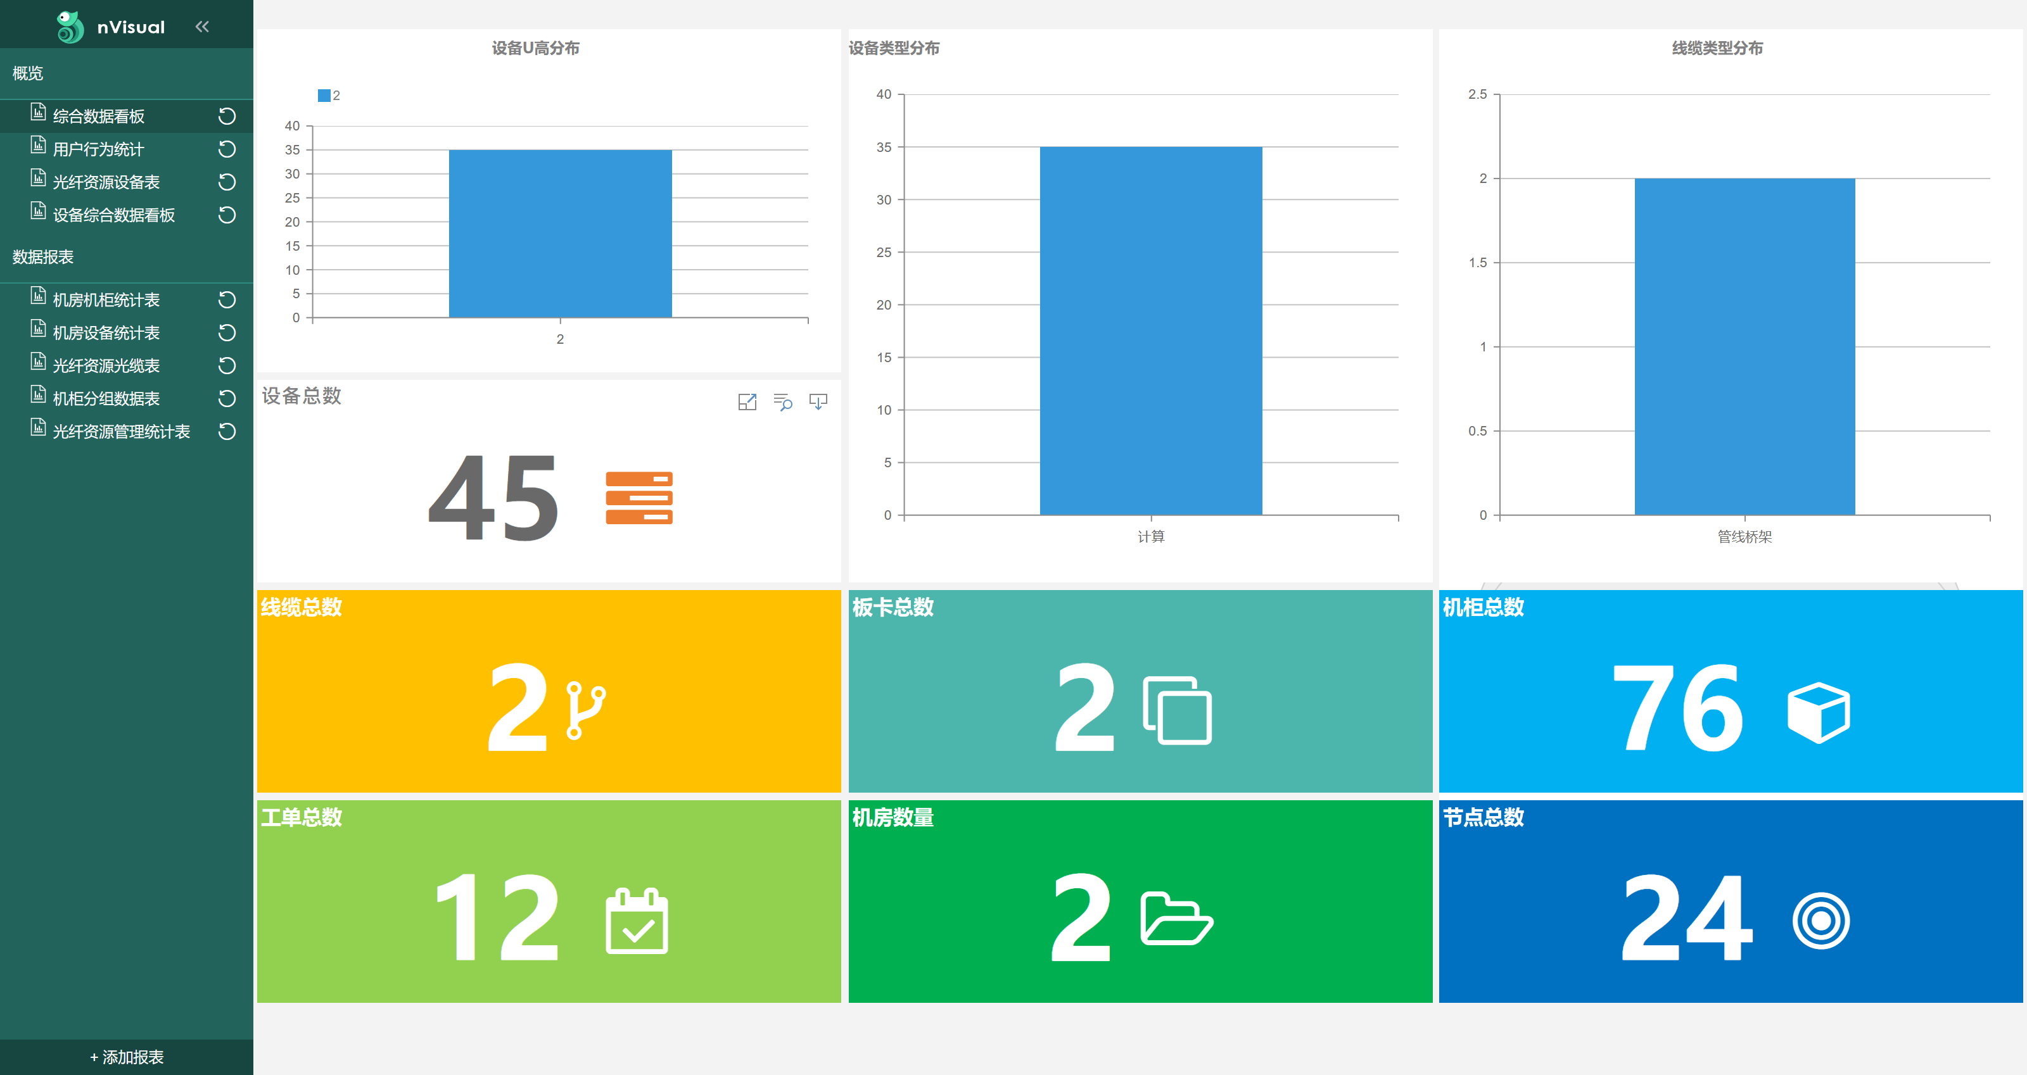Collapse the 数据报表 section header
2027x1075 pixels.
pos(43,257)
